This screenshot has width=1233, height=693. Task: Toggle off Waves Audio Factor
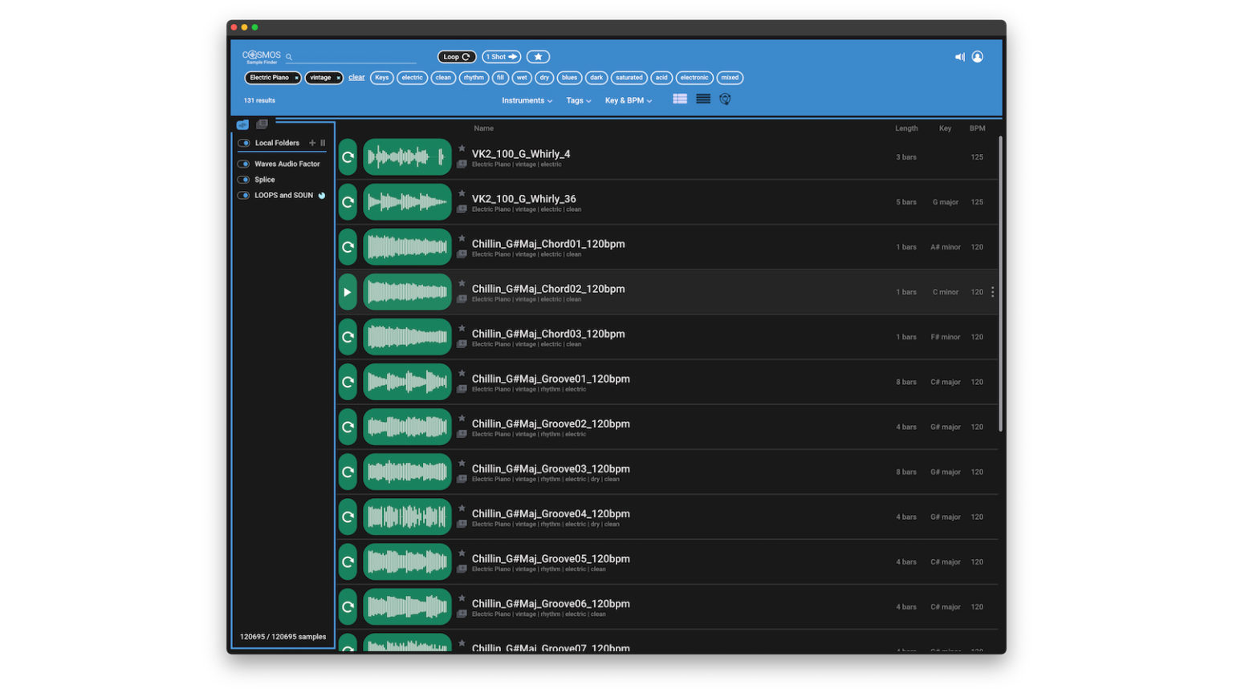click(242, 163)
